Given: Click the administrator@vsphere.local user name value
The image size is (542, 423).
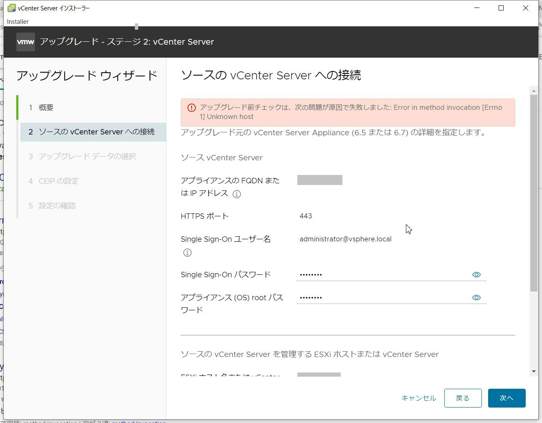Looking at the screenshot, I should tap(345, 239).
